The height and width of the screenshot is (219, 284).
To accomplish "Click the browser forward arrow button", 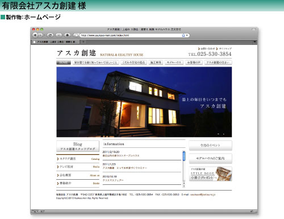I will pyautogui.click(x=40, y=35).
